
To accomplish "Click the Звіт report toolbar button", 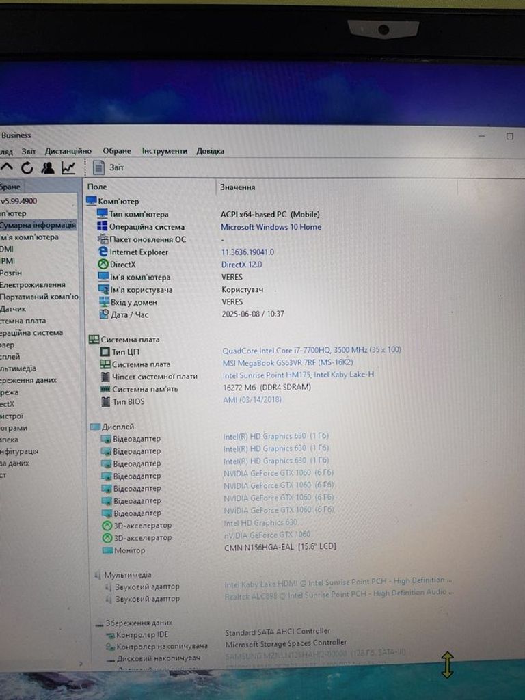I will pos(108,168).
